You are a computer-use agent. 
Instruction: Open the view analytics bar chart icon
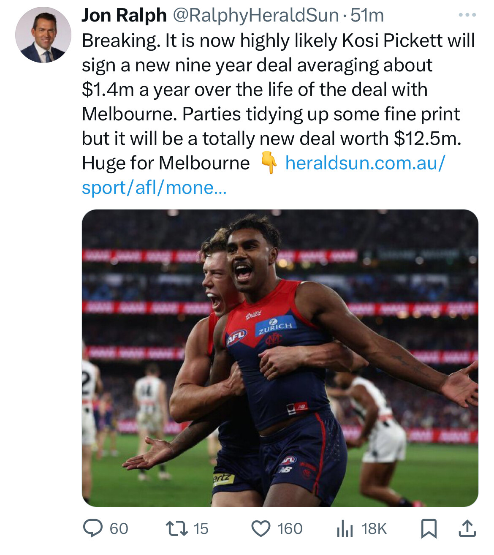click(345, 528)
